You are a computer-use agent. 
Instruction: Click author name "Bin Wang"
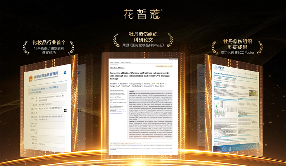126,86
